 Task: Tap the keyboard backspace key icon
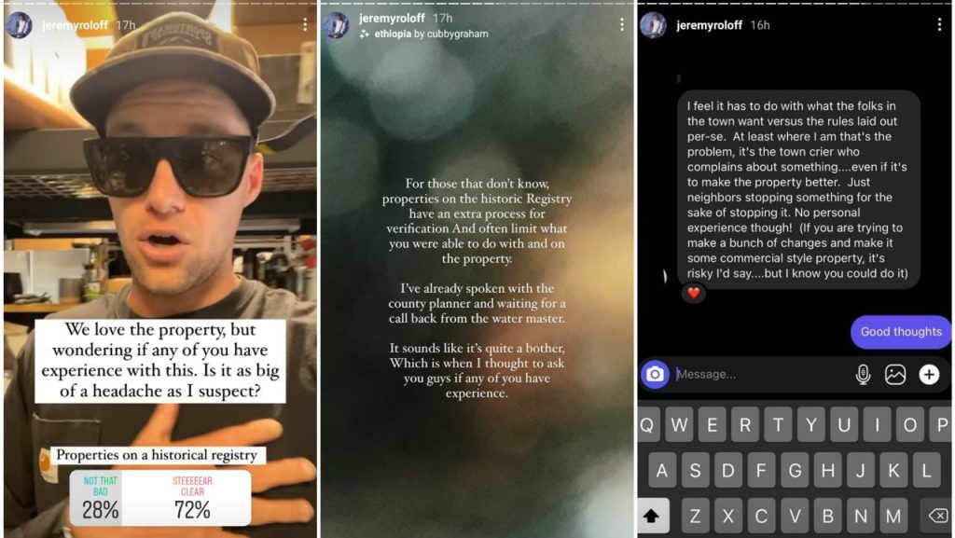pos(938,516)
